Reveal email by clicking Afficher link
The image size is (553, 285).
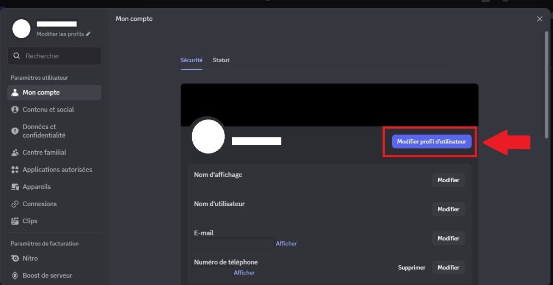click(286, 243)
